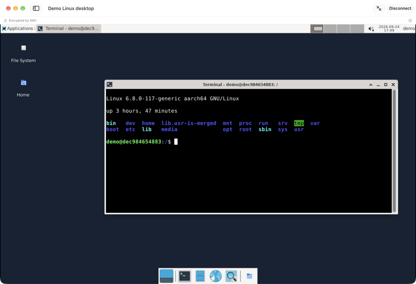Disconnect from the Demo Linux desktop
The image size is (416, 284).
[x=400, y=8]
